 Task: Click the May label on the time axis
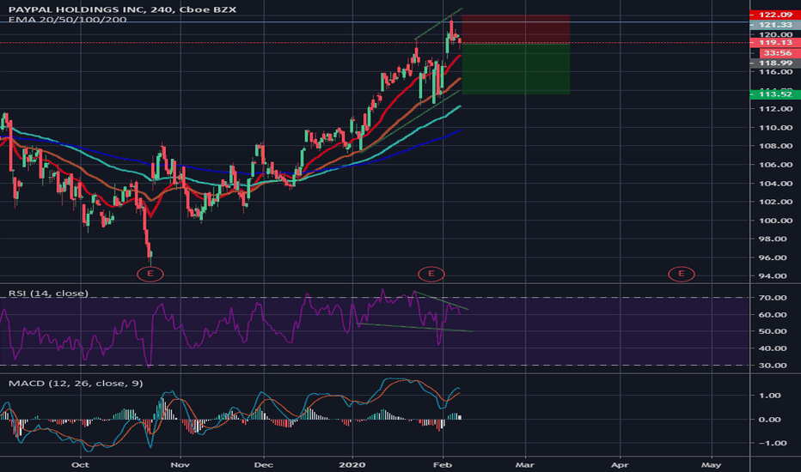pos(711,465)
